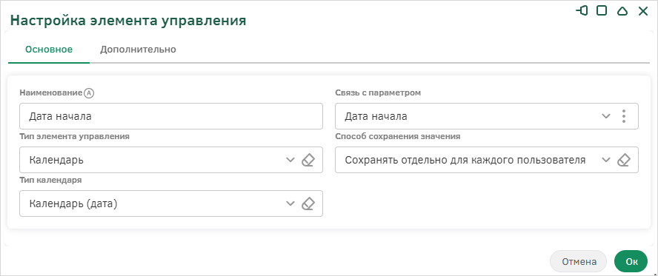
Task: Expand the Связь с параметром dropdown
Action: pos(606,116)
